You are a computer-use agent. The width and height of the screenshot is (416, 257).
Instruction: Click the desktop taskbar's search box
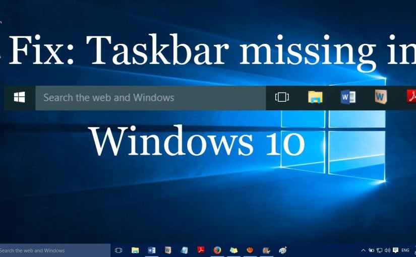55,250
